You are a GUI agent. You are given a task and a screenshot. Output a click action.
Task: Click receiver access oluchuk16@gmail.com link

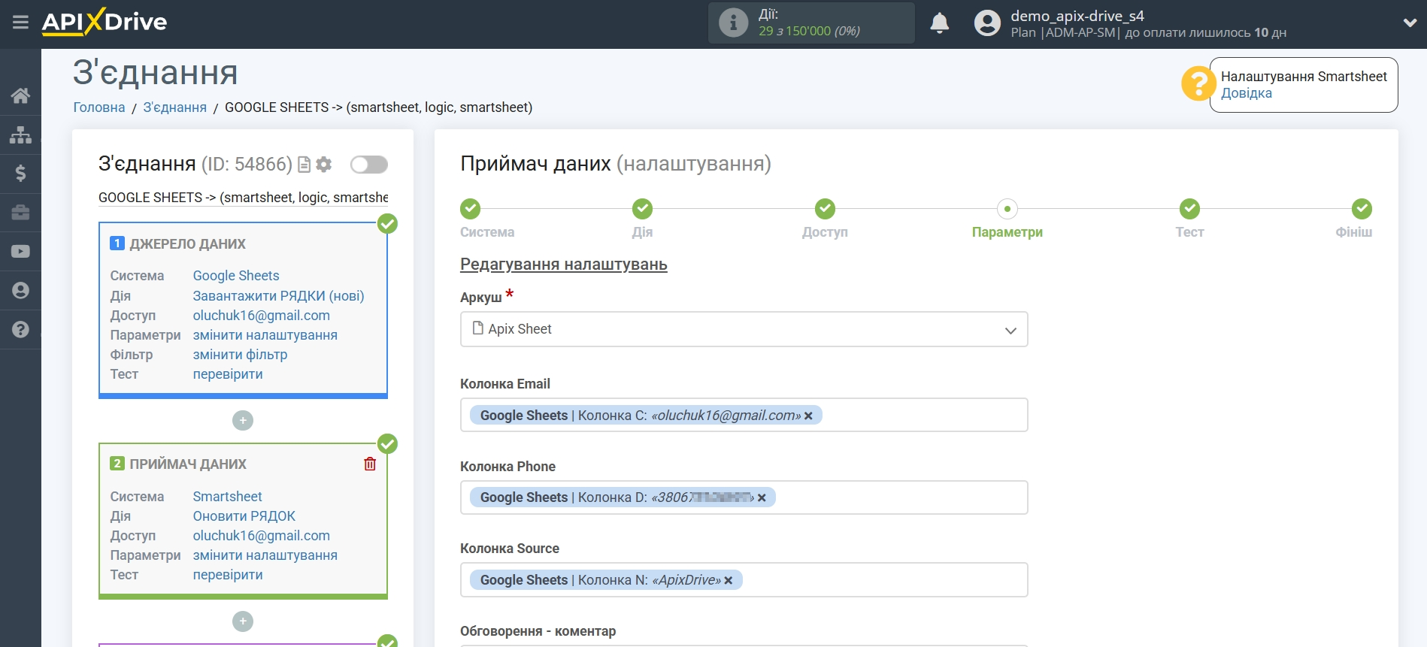[261, 536]
